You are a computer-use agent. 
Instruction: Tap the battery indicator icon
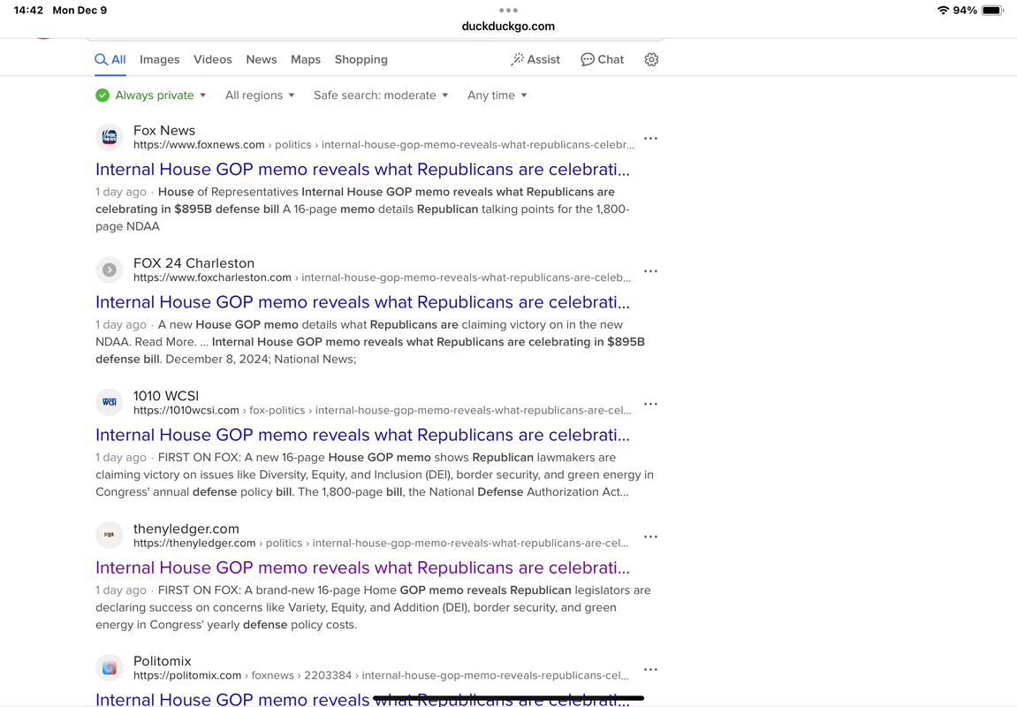tap(993, 11)
